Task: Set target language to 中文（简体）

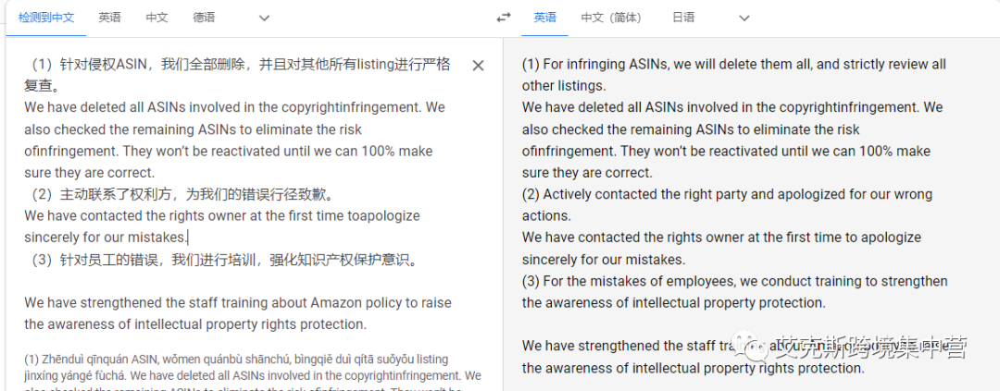Action: pos(610,18)
